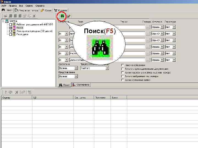Click the X icon in the results toolbar
Viewport: 198px width, 148px height.
tap(17, 92)
